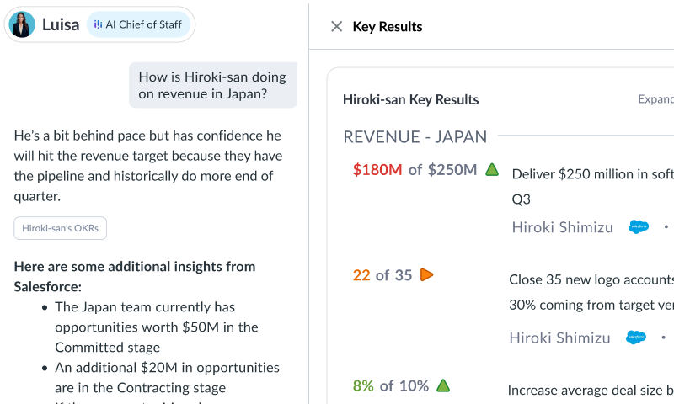The image size is (674, 404).
Task: Open Hiroki Shimizu under new logo accounts
Action: pos(559,338)
